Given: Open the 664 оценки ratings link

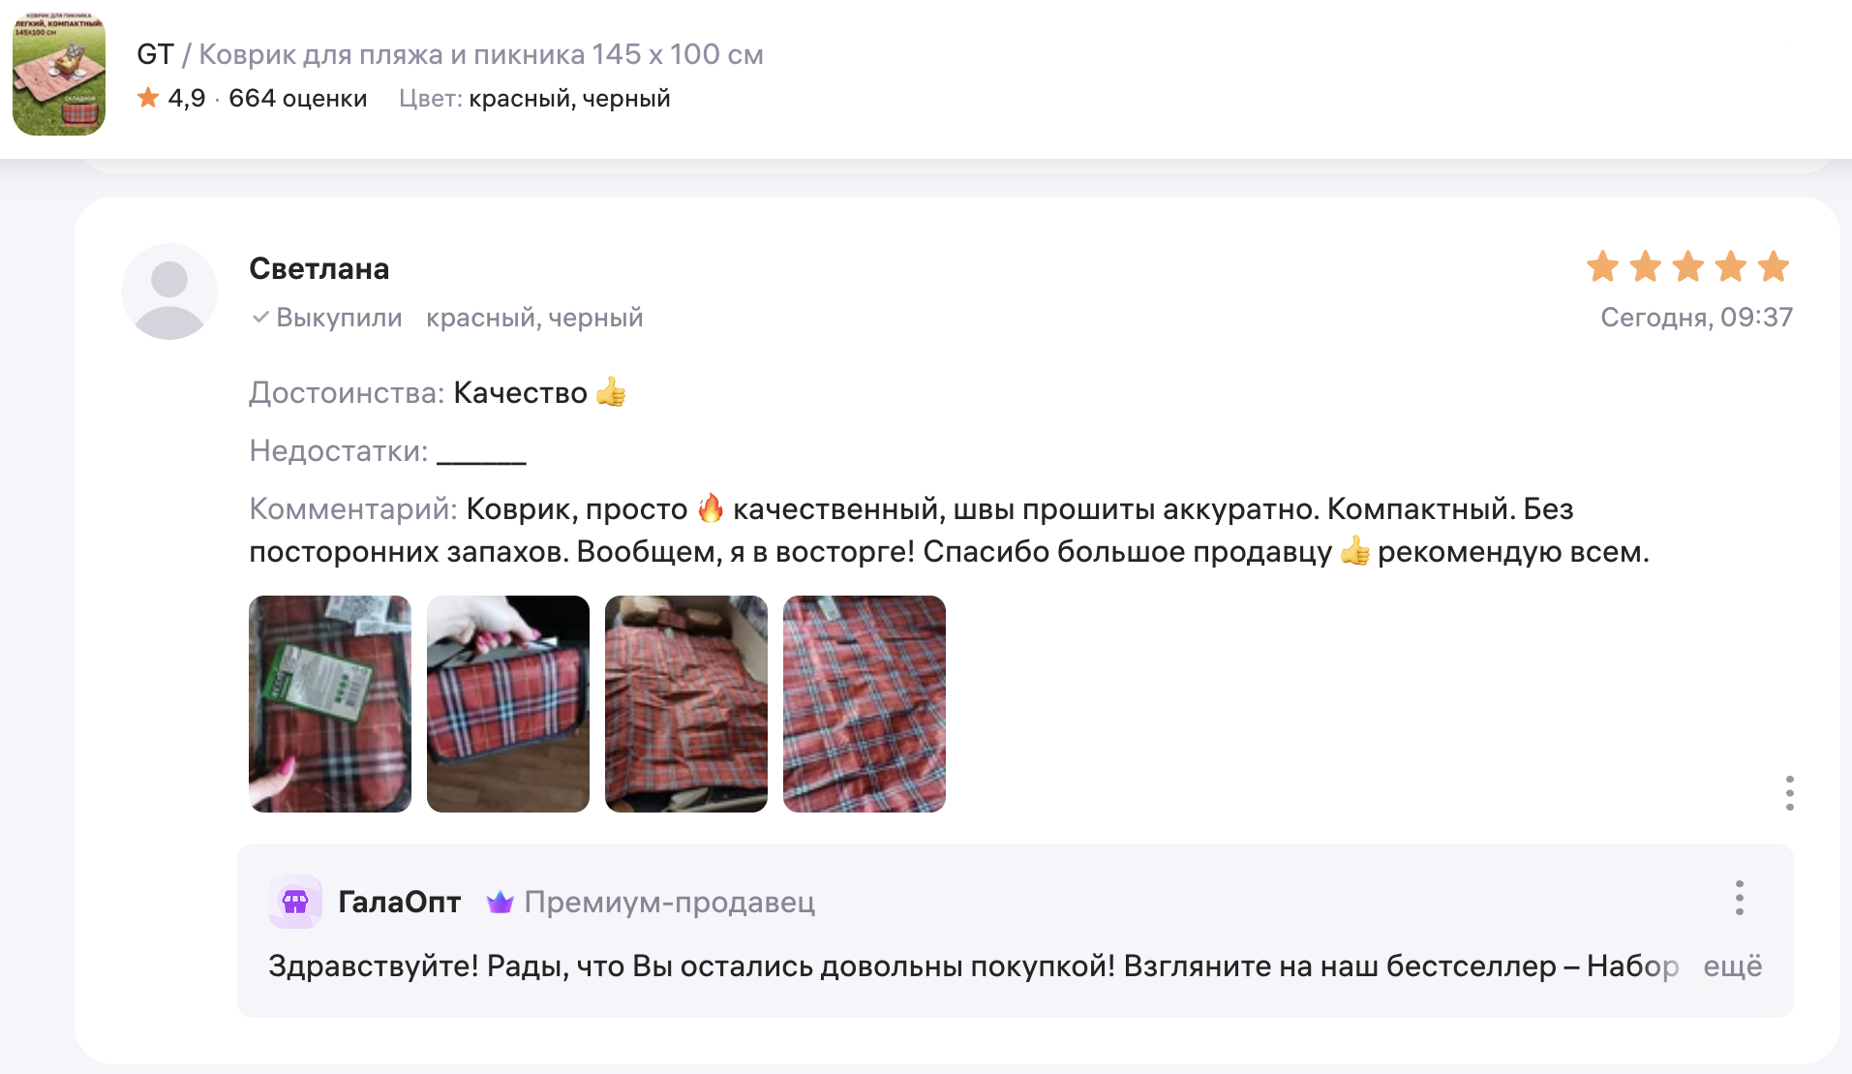Looking at the screenshot, I should [297, 98].
